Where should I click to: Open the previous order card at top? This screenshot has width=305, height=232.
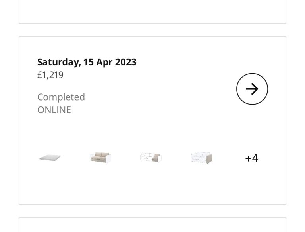click(152, 11)
